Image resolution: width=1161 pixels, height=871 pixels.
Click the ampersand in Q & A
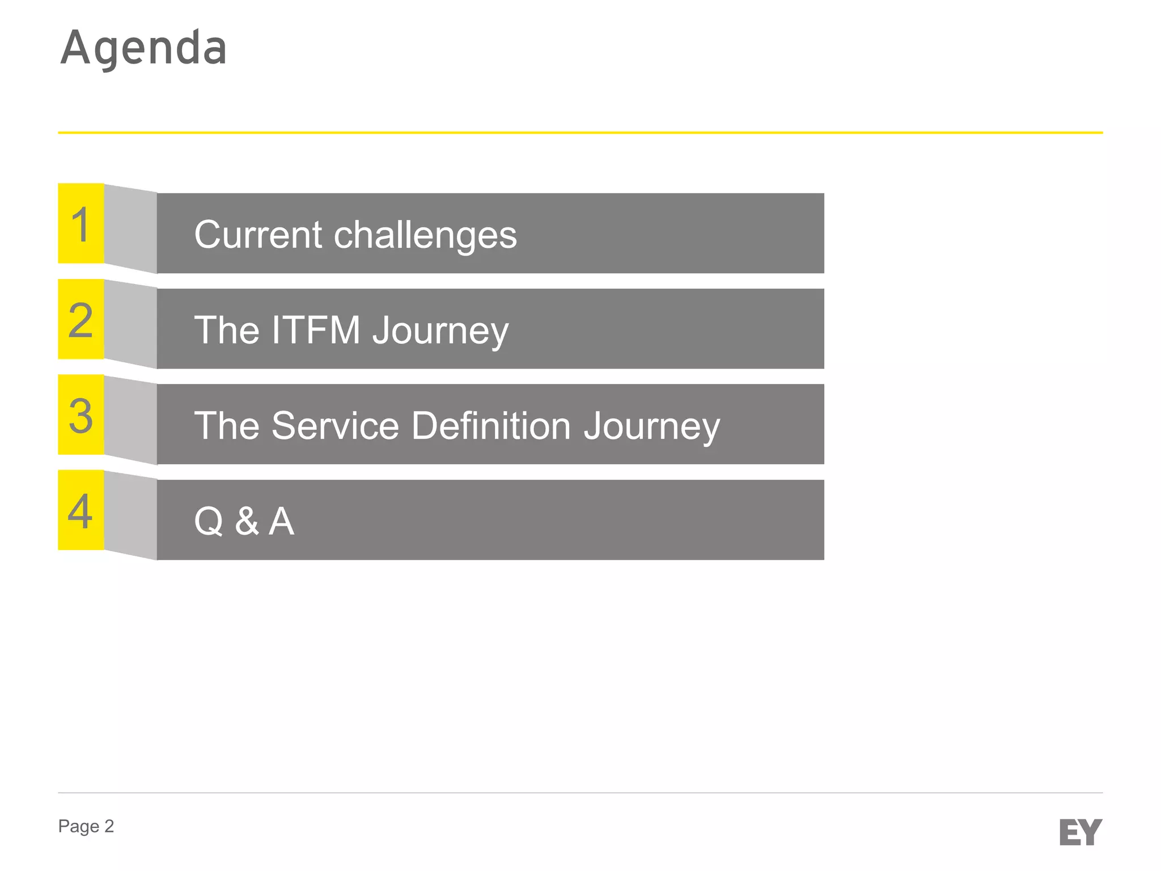(247, 521)
